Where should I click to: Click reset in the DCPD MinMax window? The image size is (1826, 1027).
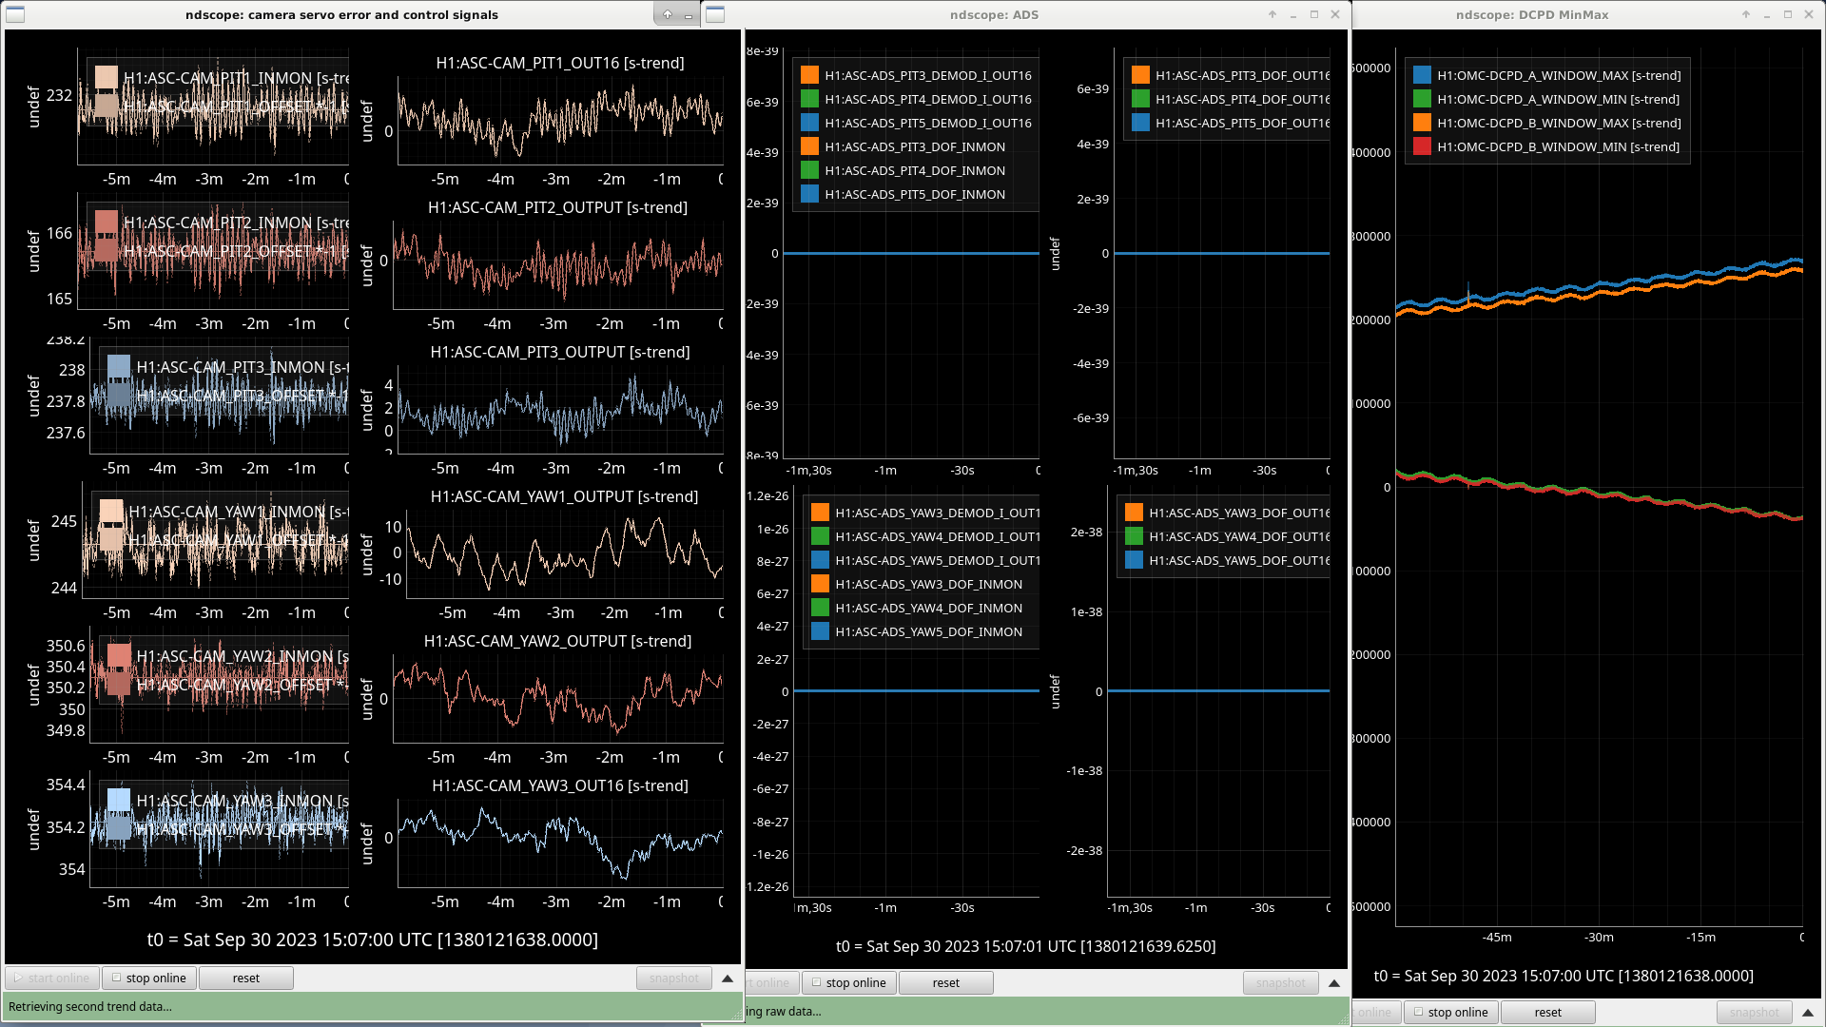coord(1548,1013)
